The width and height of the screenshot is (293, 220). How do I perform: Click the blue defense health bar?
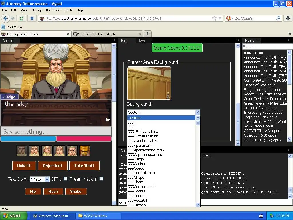(28, 139)
